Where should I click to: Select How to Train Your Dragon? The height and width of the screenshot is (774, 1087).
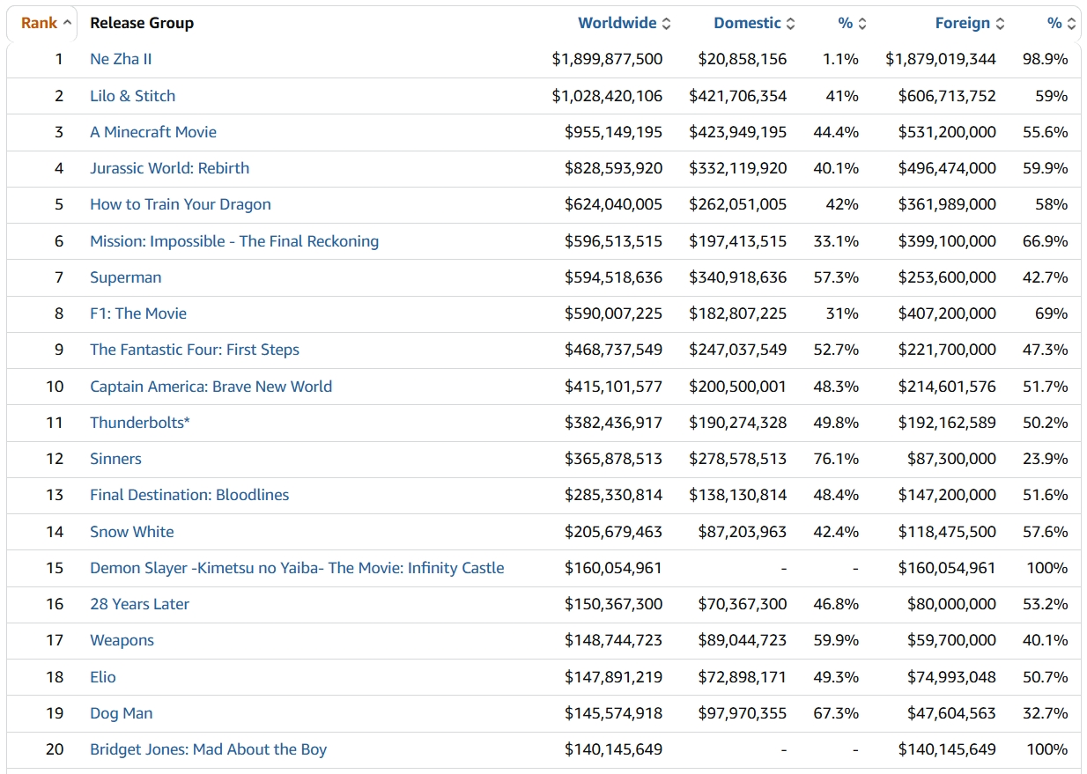(x=181, y=204)
